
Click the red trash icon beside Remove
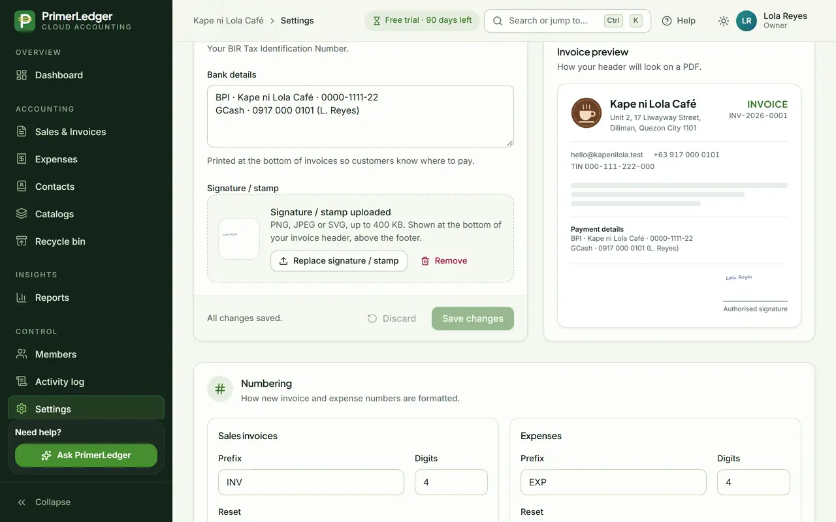(425, 261)
